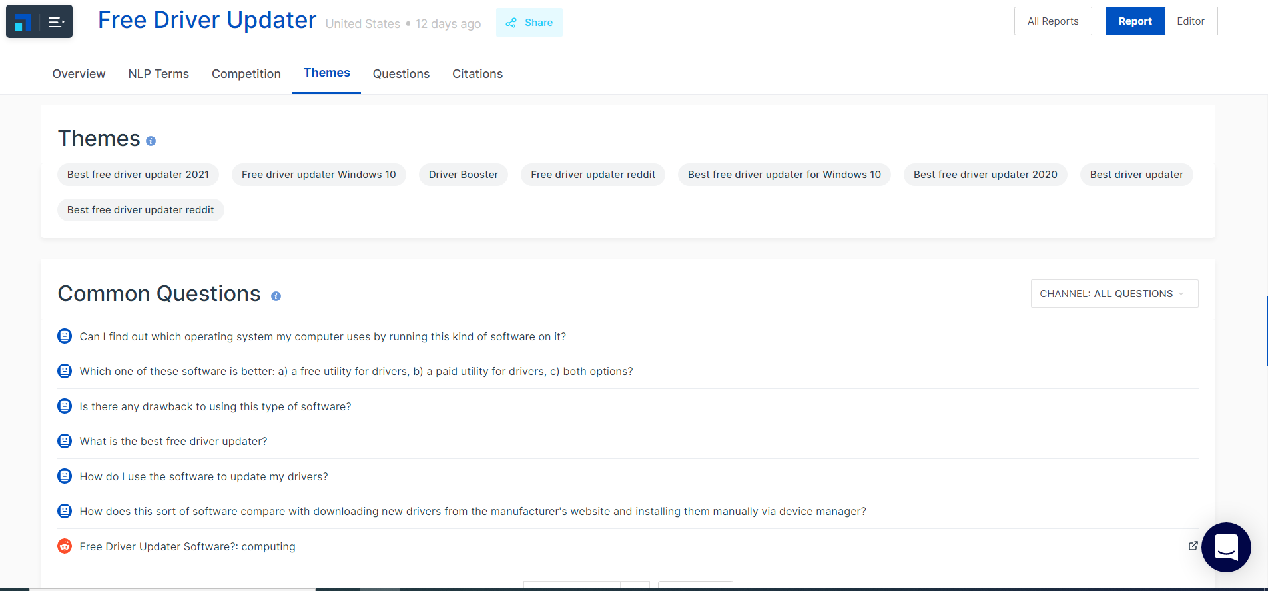This screenshot has width=1268, height=591.
Task: Click the info icon next to Themes heading
Action: tap(151, 141)
